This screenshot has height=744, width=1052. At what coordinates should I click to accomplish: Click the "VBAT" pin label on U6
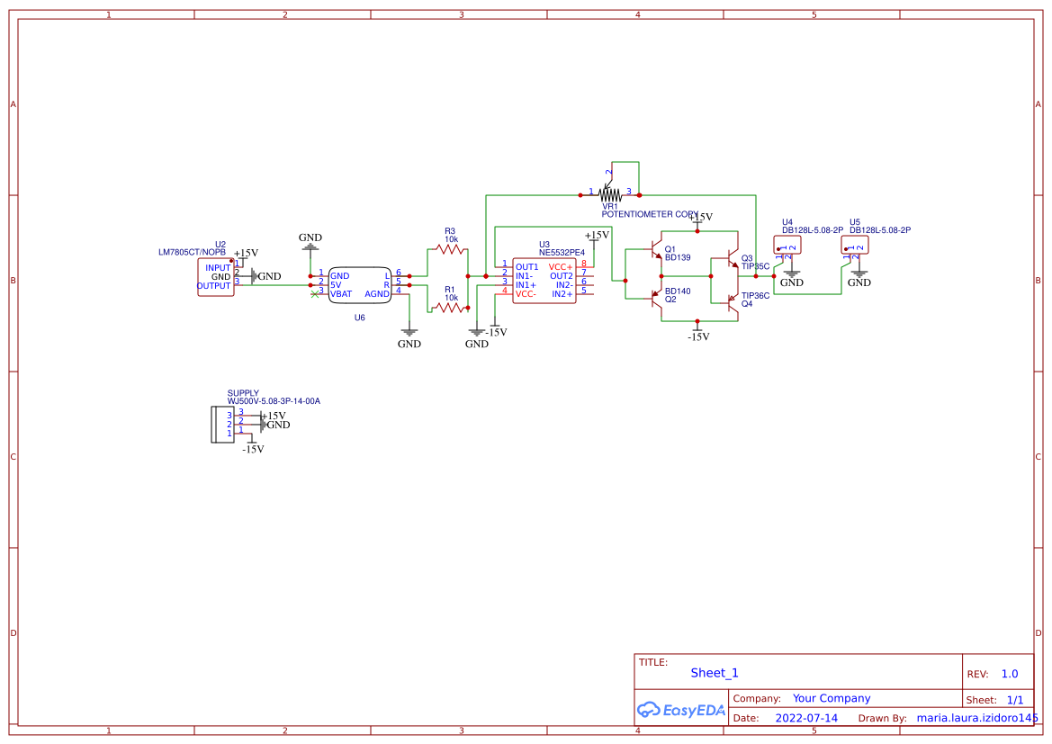pyautogui.click(x=341, y=294)
